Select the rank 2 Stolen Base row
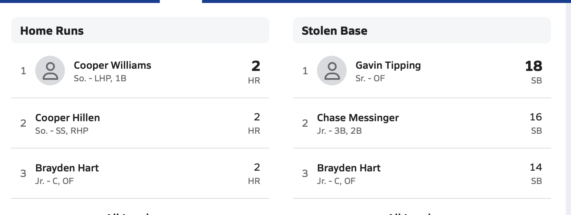 [422, 123]
